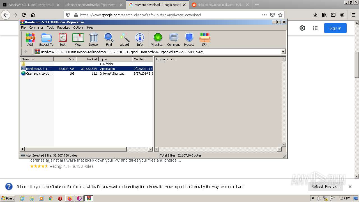Click the tracking protection shield icon
359x202 pixels.
point(68,15)
